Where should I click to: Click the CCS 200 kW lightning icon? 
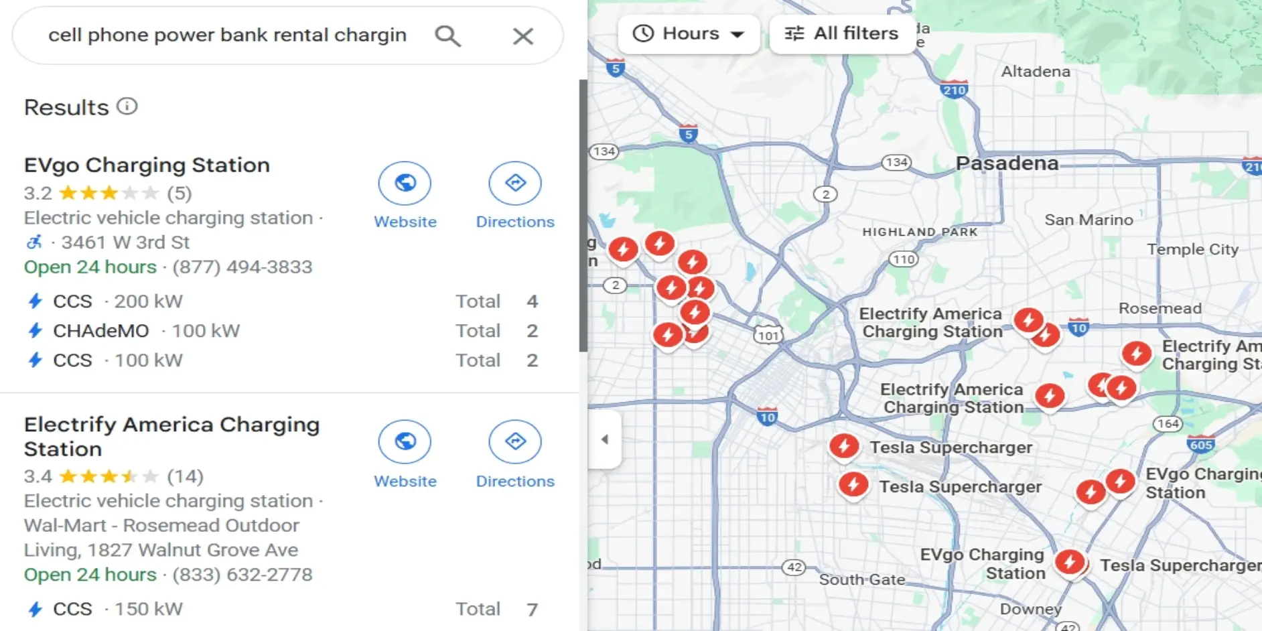tap(36, 301)
